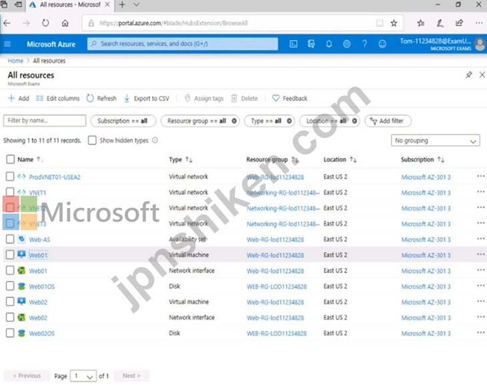
Task: Expand the No grouping dropdown
Action: point(436,141)
